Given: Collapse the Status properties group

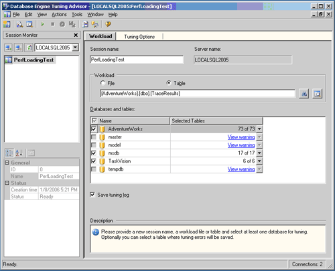Looking at the screenshot, I should click(x=7, y=183).
